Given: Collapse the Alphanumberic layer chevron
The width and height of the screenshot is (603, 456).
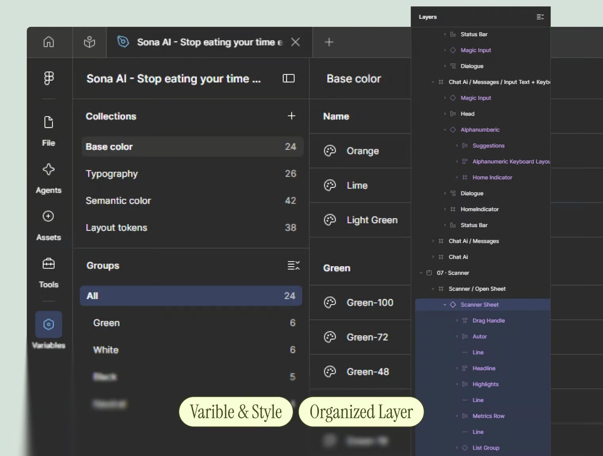Looking at the screenshot, I should [x=445, y=130].
